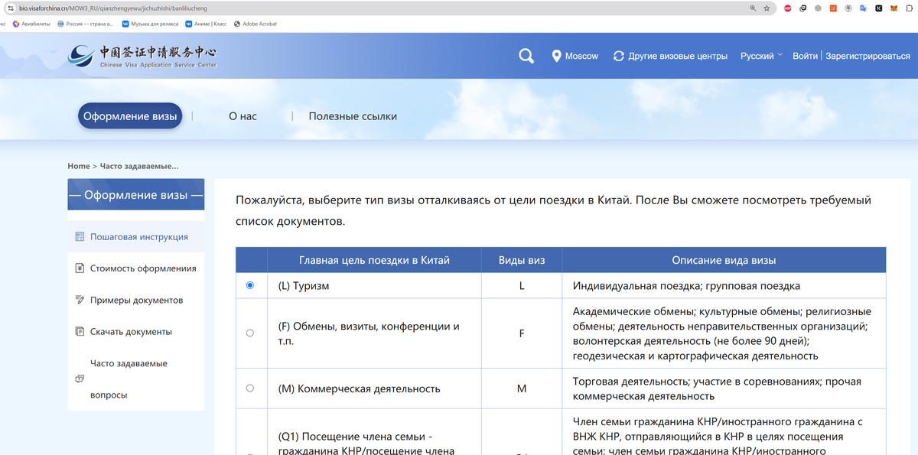This screenshot has width=918, height=455.
Task: Click Индивидуальная поездка; групповая поездка text
Action: 686,285
